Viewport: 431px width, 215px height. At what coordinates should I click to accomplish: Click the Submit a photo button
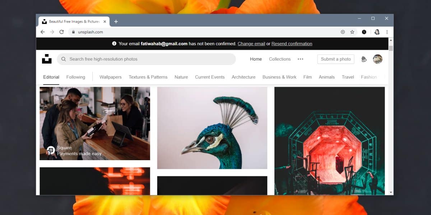coord(335,59)
